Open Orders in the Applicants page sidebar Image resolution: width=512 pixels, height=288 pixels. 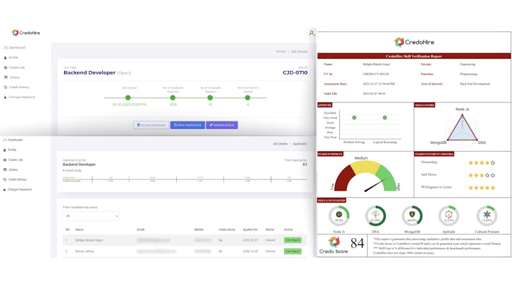13,170
